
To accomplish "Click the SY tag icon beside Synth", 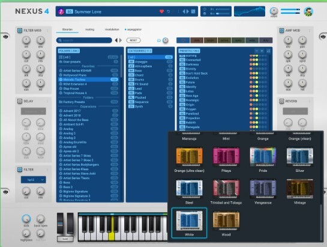I will click(x=131, y=106).
